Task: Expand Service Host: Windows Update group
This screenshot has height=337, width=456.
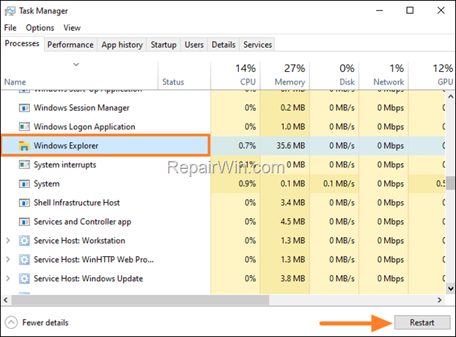Action: pos(8,278)
